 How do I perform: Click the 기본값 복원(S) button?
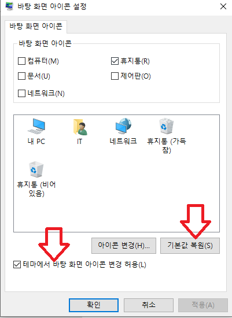click(x=190, y=246)
